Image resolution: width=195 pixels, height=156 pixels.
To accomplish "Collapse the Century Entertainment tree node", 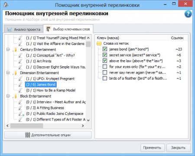I will (8, 49).
